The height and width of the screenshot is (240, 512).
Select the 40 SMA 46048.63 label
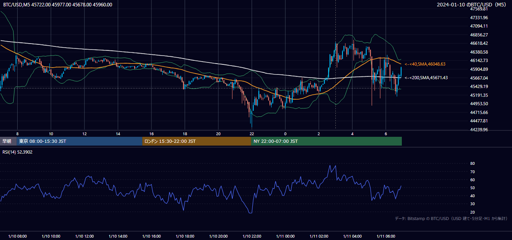point(425,64)
